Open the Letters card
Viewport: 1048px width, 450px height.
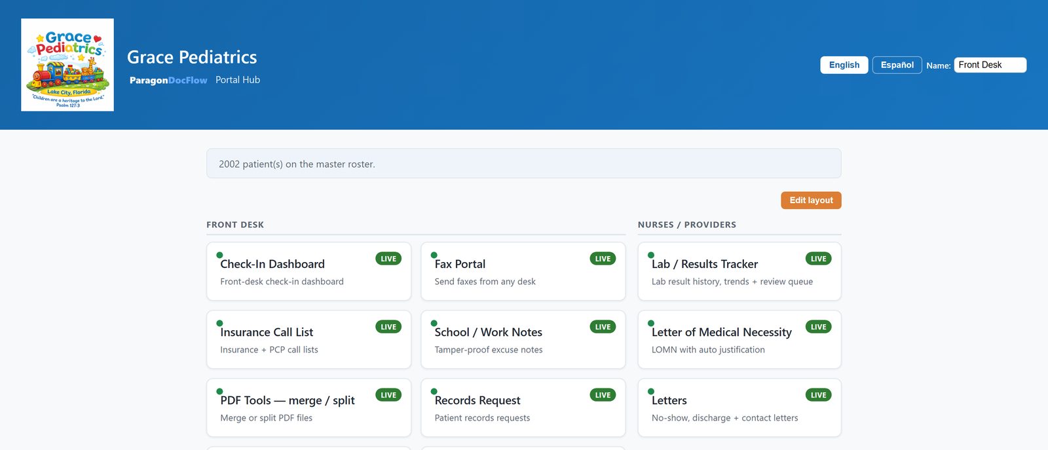pos(739,407)
